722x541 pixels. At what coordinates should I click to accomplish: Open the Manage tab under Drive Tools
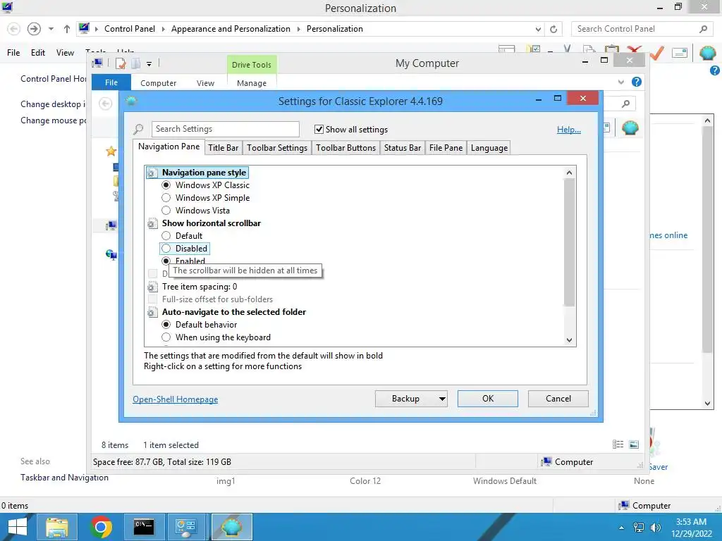252,83
